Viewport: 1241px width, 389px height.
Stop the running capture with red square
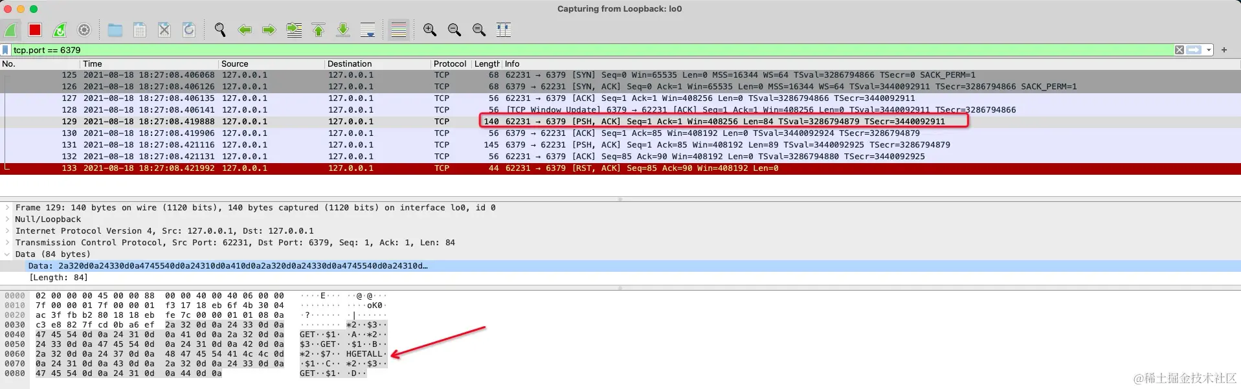click(35, 30)
